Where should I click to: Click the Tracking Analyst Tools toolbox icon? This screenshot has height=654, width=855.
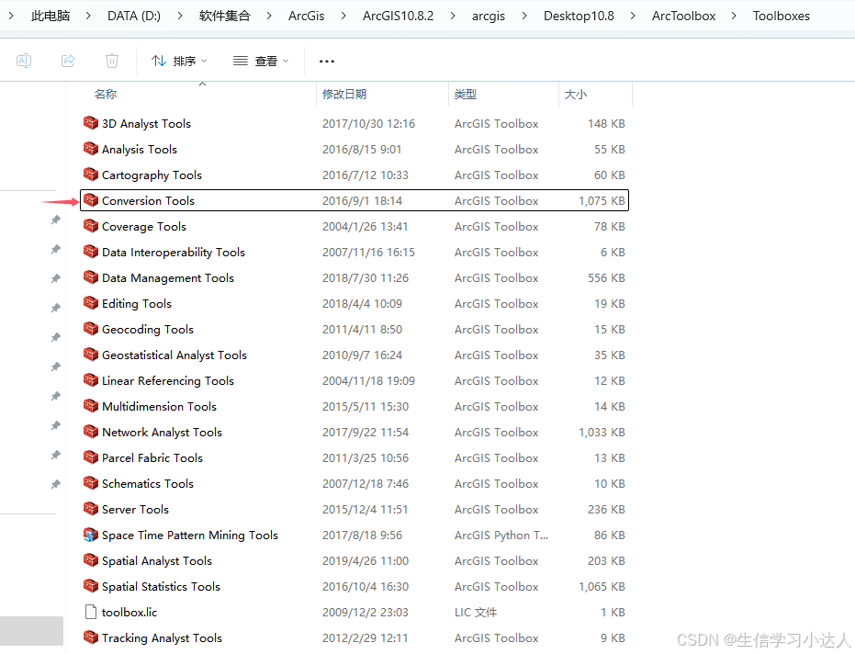pos(91,637)
